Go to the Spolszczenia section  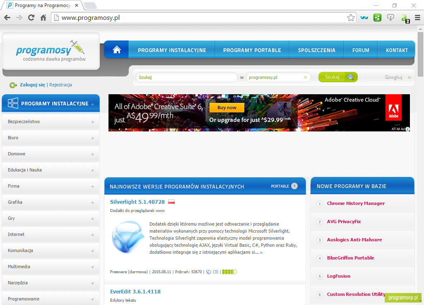pyautogui.click(x=317, y=50)
